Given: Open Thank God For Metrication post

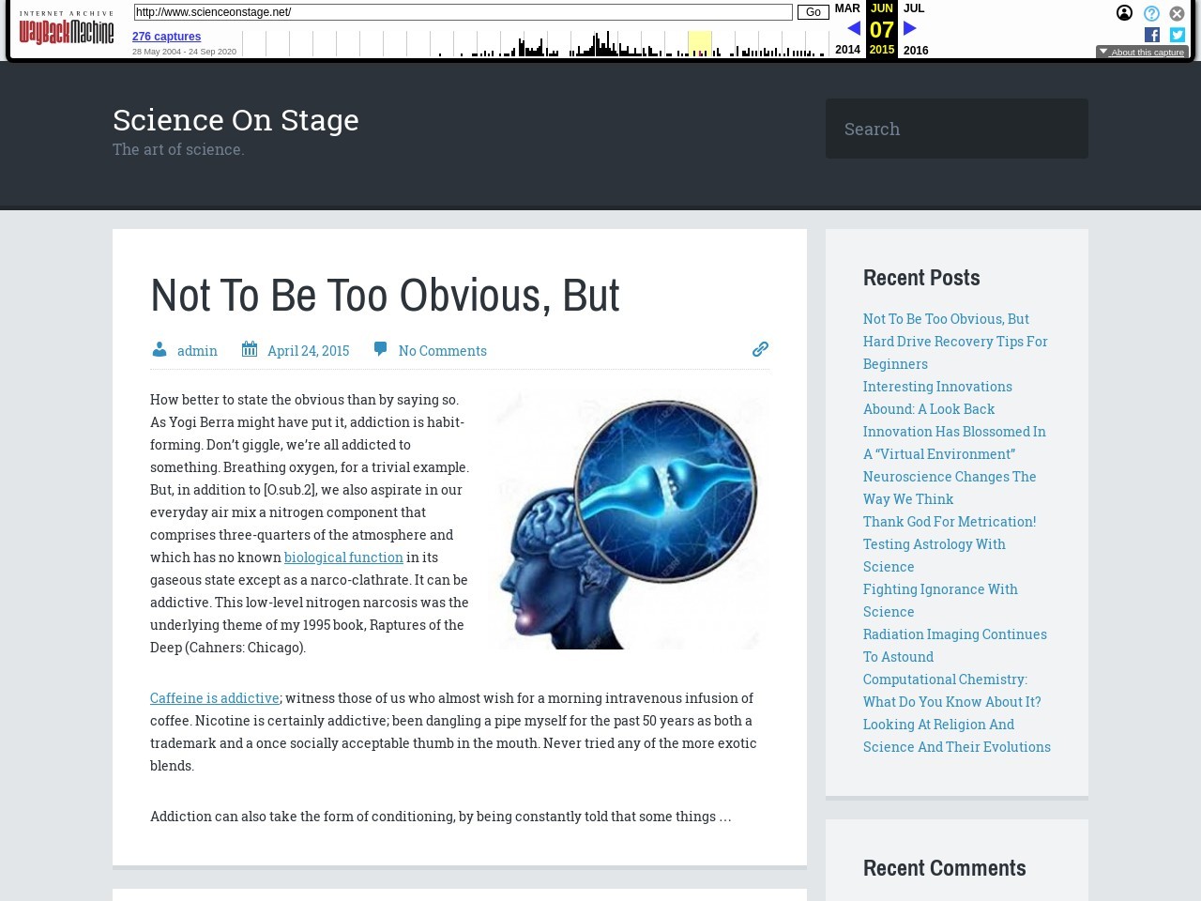Looking at the screenshot, I should [949, 522].
